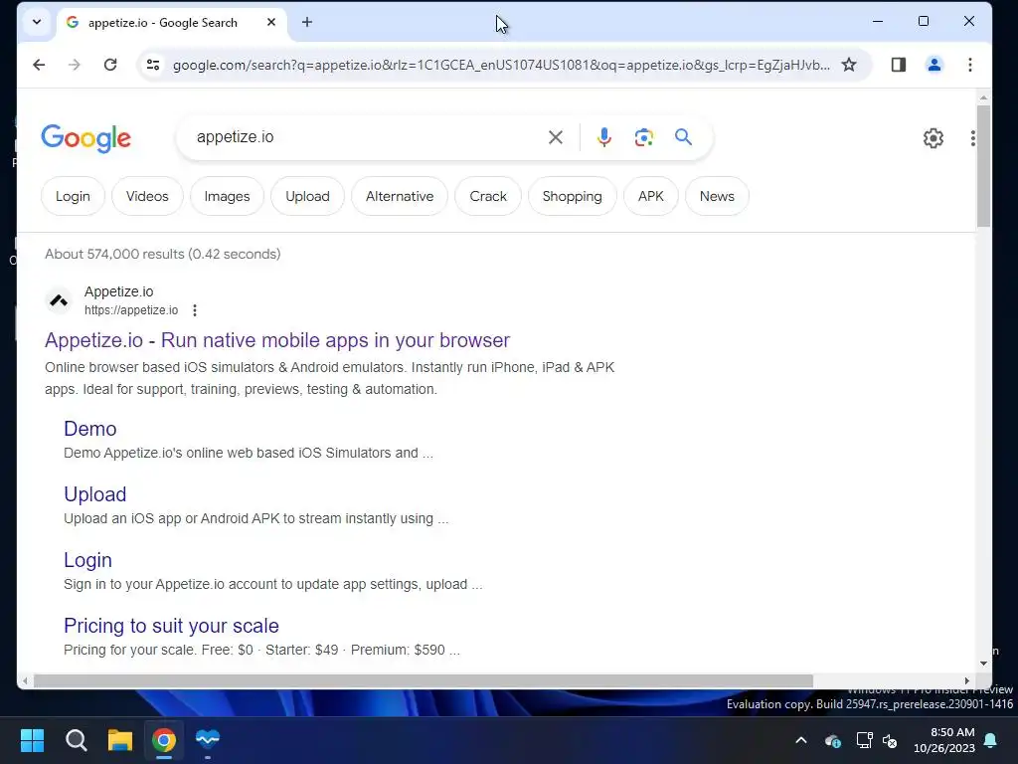Click the Chrome address bar URL
Screen dimensions: 1018x764
point(501,65)
